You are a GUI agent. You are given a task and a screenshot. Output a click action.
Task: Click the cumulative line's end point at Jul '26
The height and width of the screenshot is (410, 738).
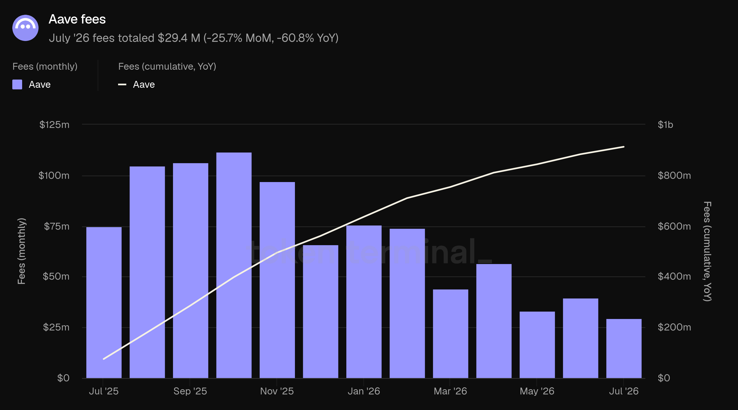coord(624,147)
